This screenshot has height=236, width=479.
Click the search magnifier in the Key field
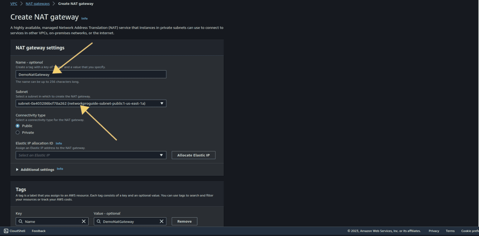pyautogui.click(x=21, y=221)
